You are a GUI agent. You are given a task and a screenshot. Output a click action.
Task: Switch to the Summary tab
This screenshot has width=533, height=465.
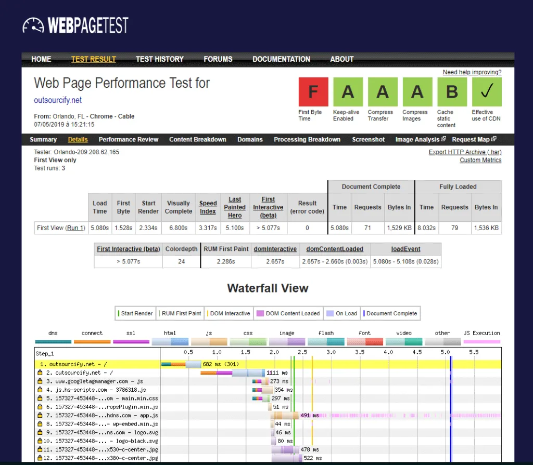[43, 139]
